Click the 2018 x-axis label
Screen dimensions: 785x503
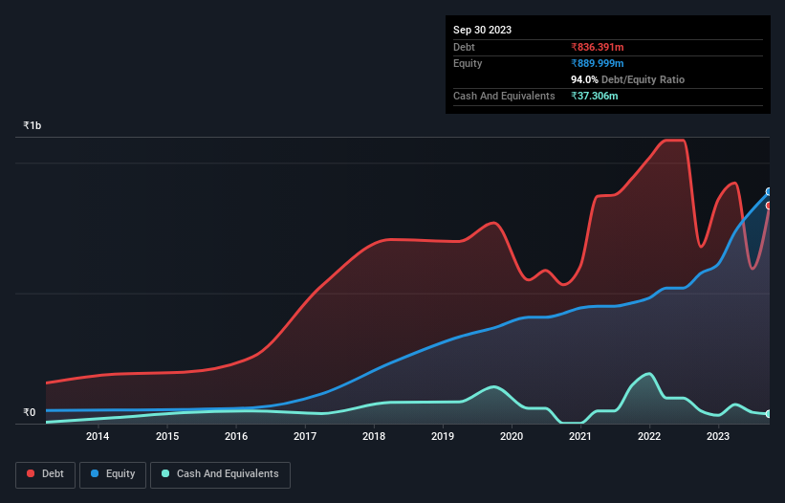click(x=374, y=436)
